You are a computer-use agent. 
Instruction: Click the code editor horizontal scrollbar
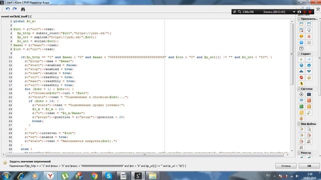click(144, 154)
